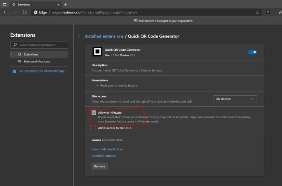Check Allow access to file URLs
The height and width of the screenshot is (186, 282).
pos(94,128)
